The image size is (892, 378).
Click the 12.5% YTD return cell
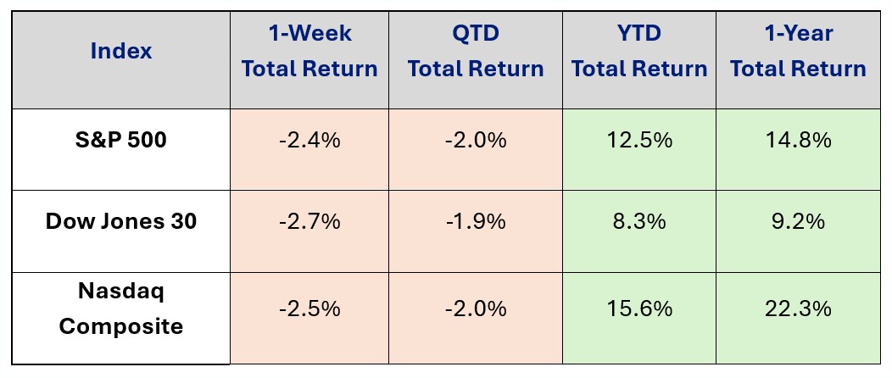tap(639, 139)
